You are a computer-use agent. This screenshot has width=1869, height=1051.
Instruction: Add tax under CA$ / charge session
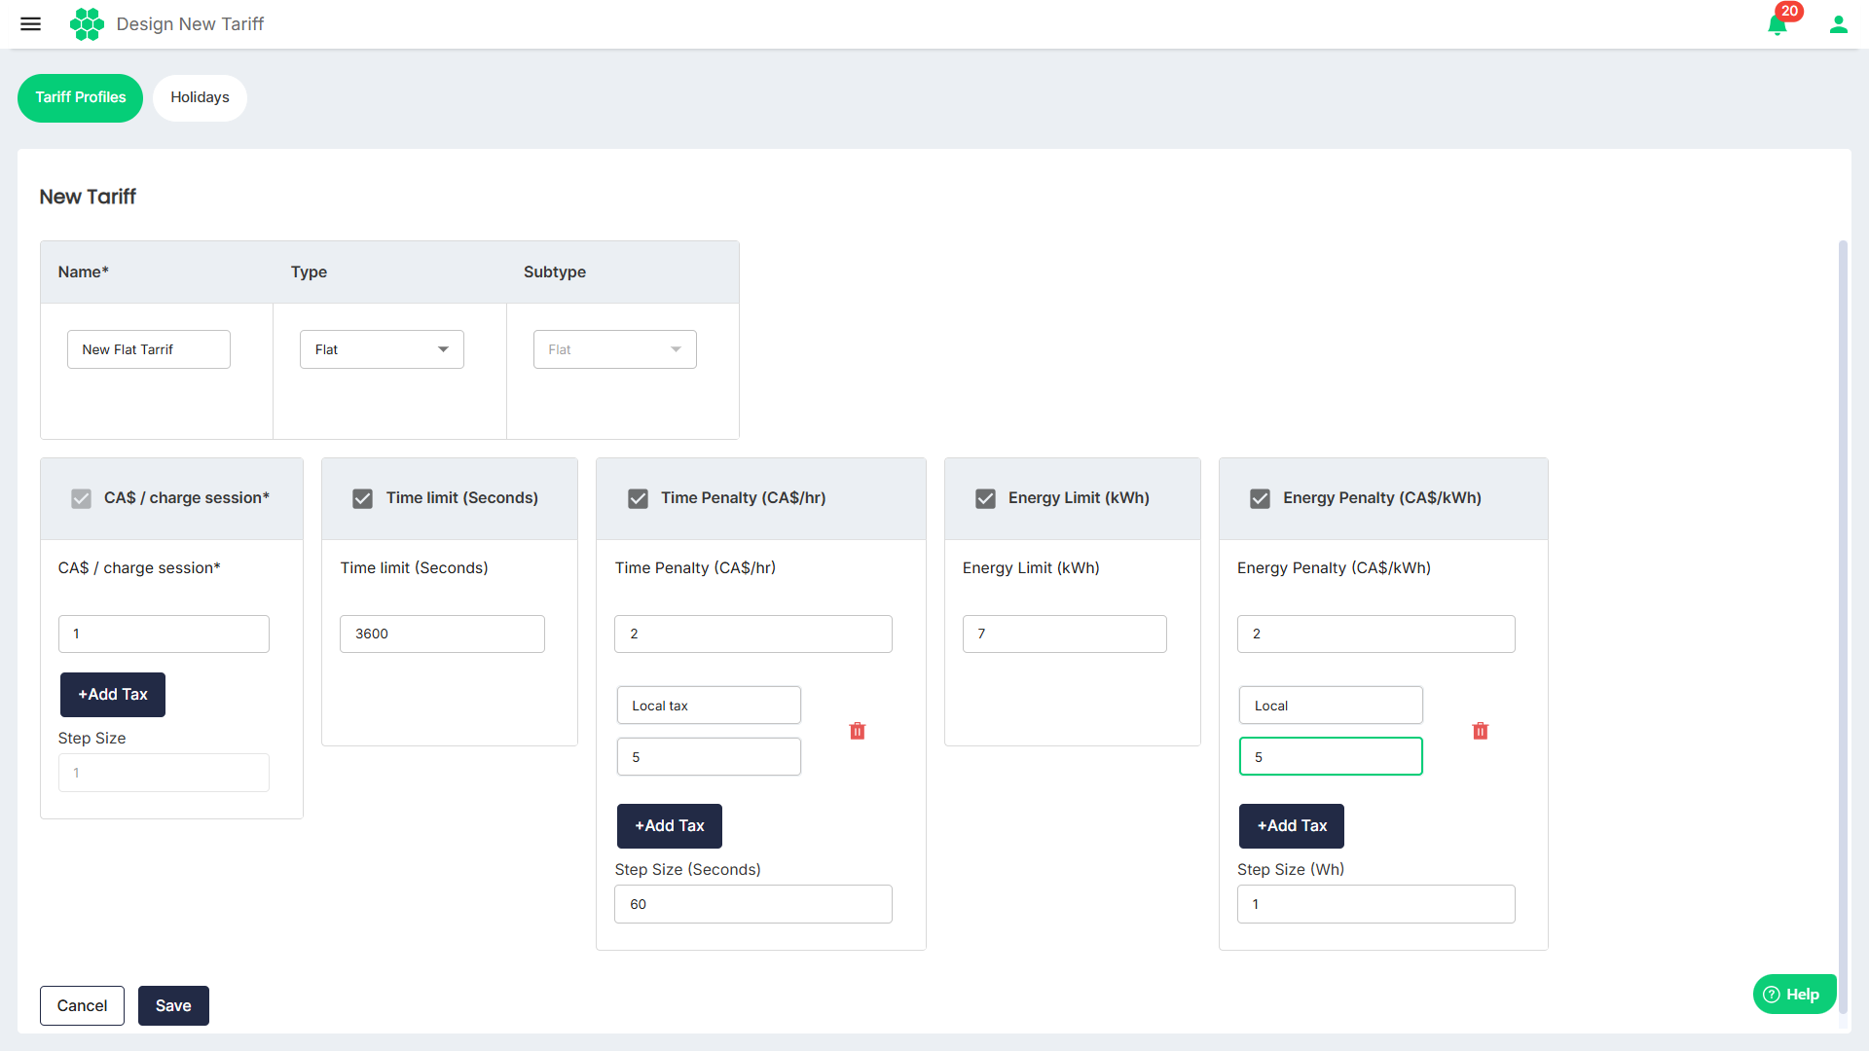[112, 694]
